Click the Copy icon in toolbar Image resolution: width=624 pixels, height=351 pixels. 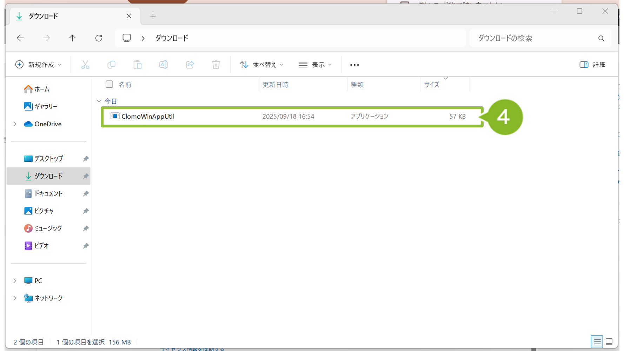[x=111, y=65]
